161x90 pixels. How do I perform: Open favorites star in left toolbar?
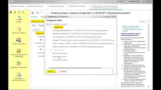click(15, 12)
